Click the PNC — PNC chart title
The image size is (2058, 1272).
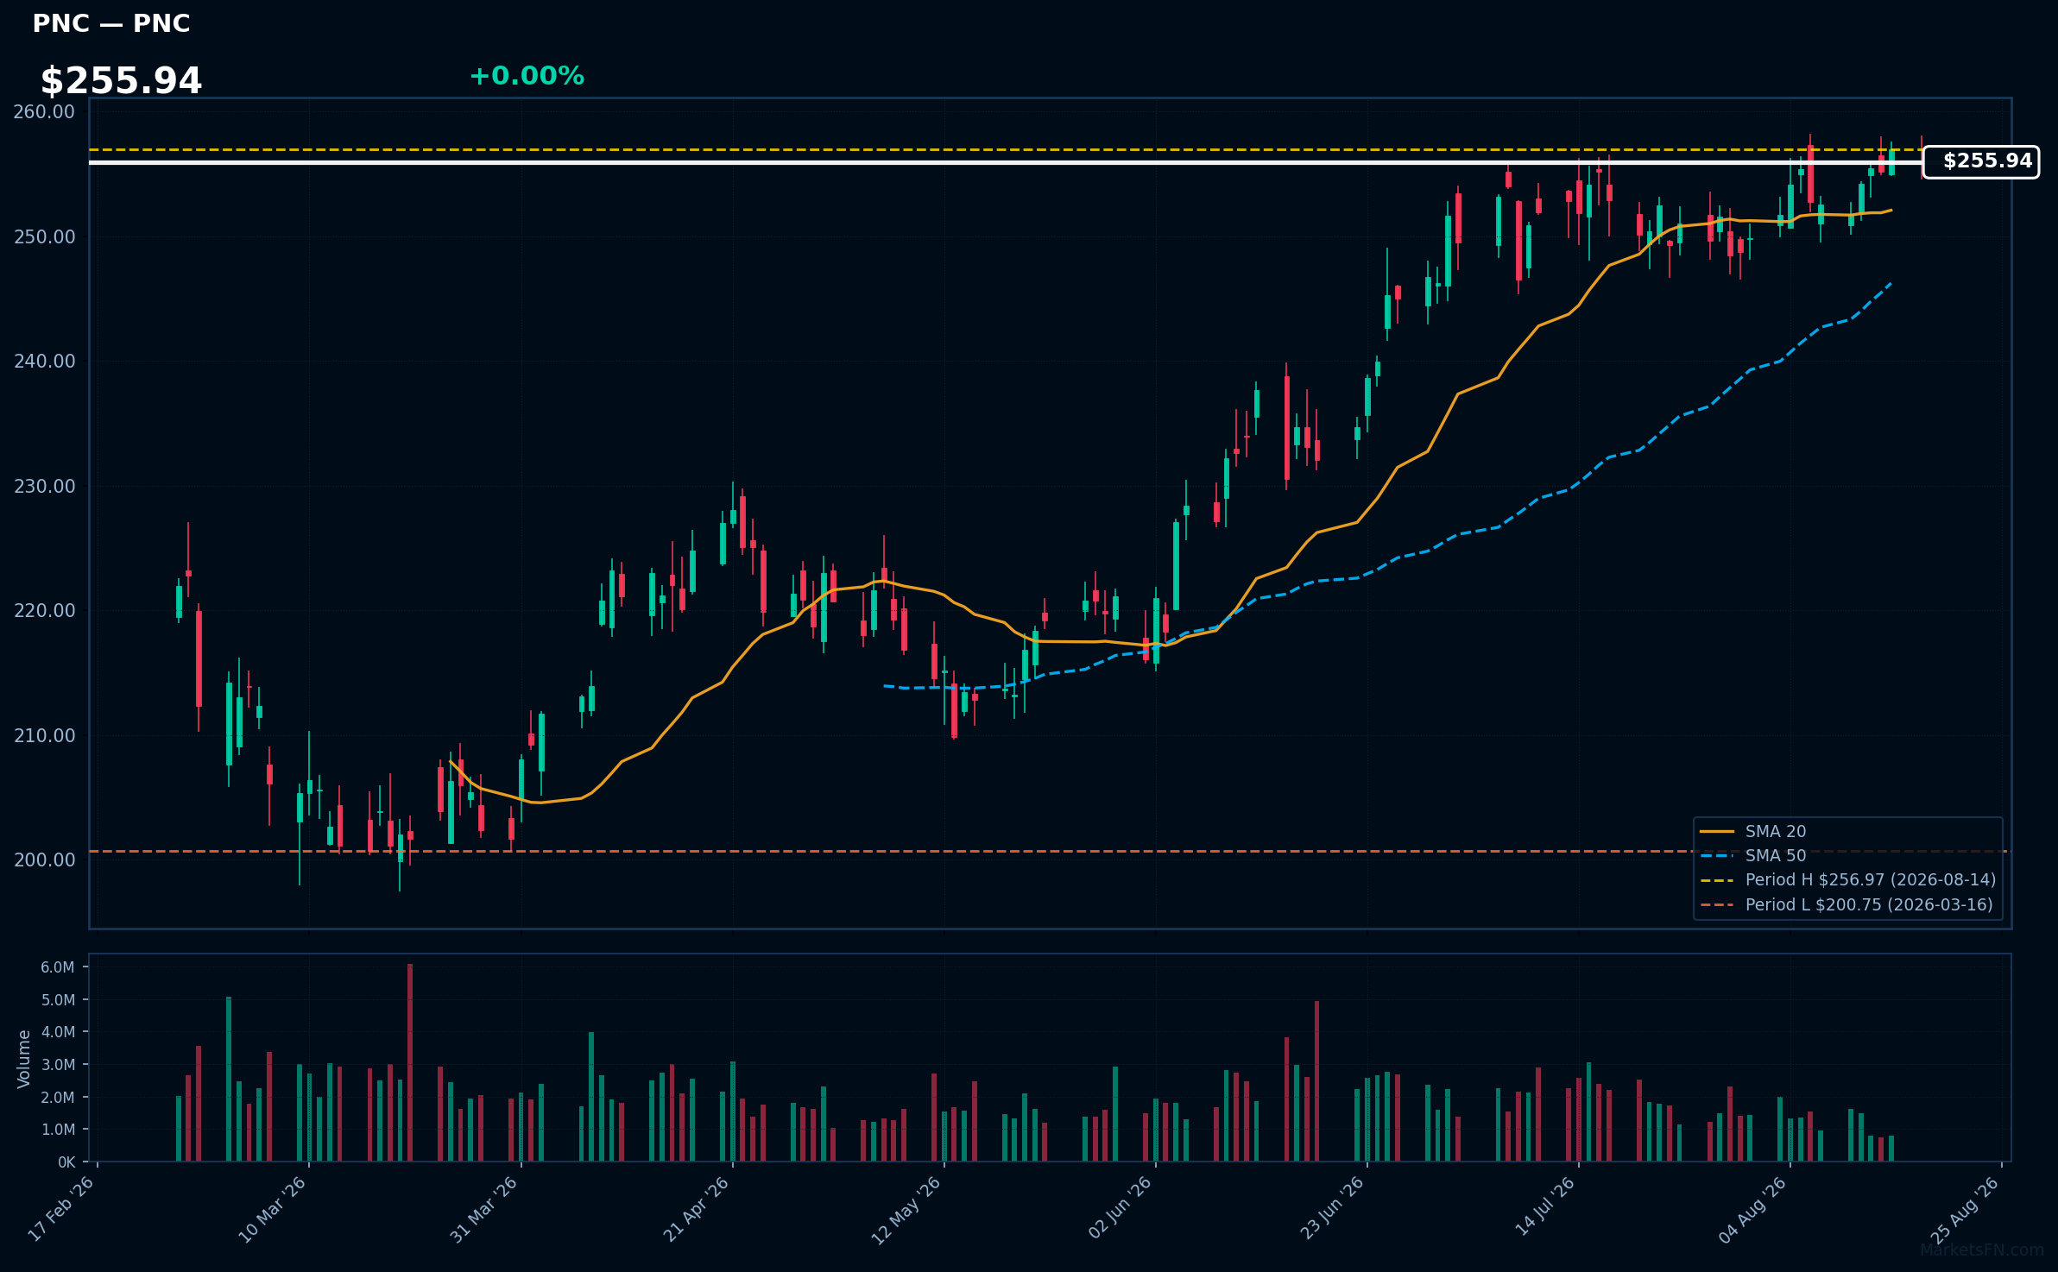(x=111, y=23)
